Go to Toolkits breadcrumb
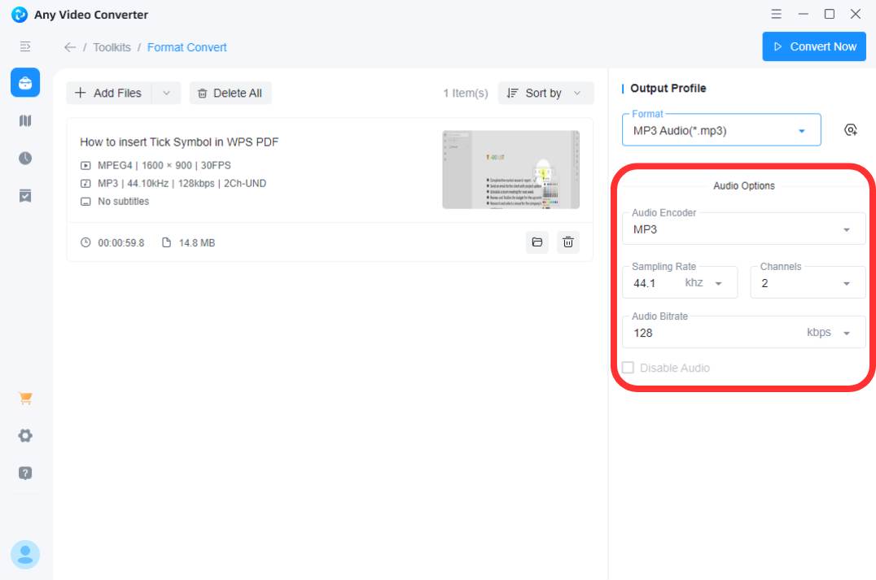Image resolution: width=876 pixels, height=580 pixels. 112,47
